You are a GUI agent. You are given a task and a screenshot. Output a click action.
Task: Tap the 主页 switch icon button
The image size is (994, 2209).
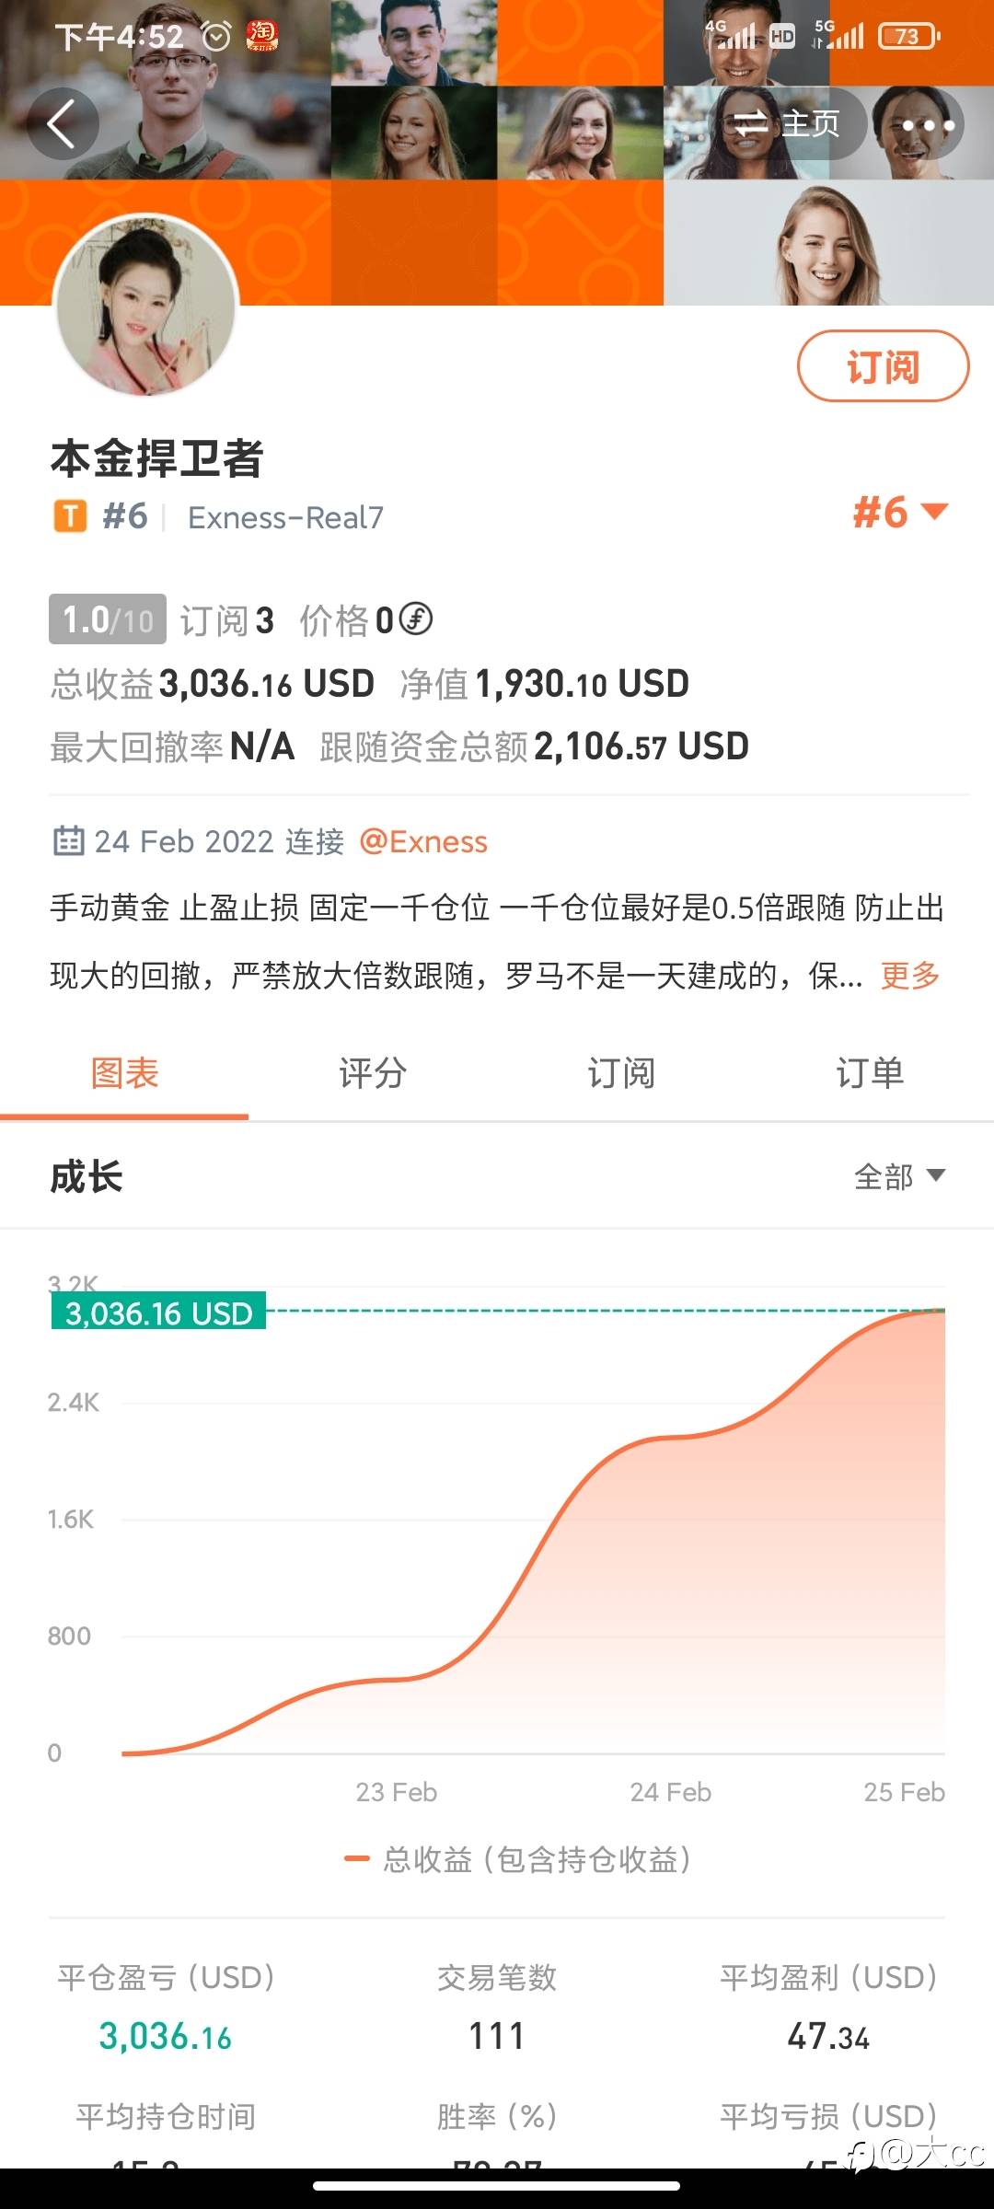point(788,123)
